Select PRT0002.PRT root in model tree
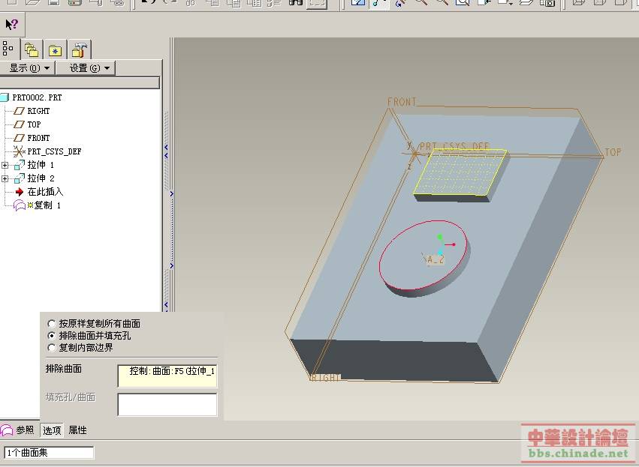This screenshot has width=639, height=467. 37,97
